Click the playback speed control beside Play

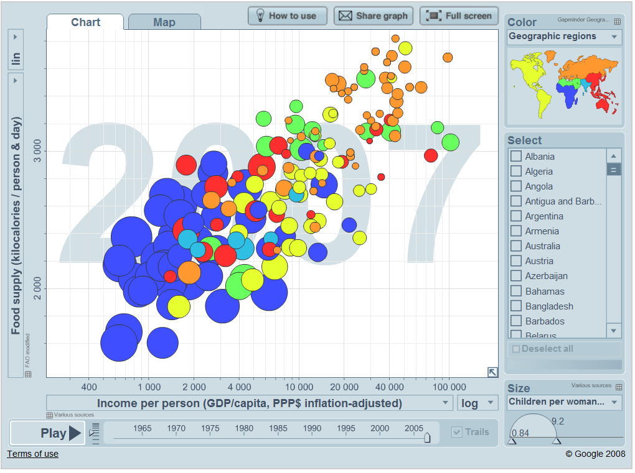coord(94,432)
